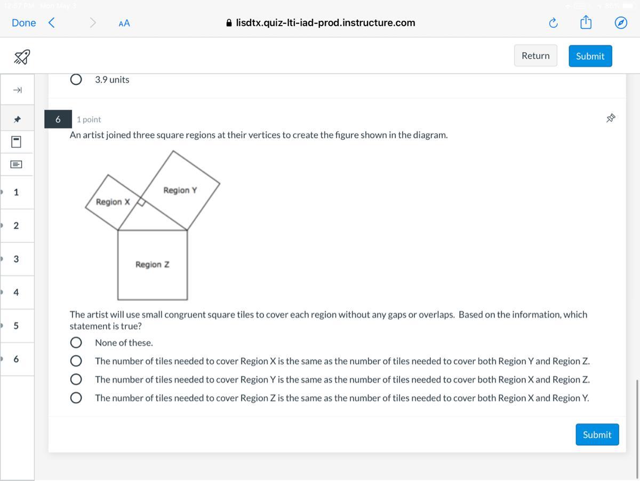Open the notes icon in sidebar
Viewport: 640px width, 481px height.
tap(17, 164)
